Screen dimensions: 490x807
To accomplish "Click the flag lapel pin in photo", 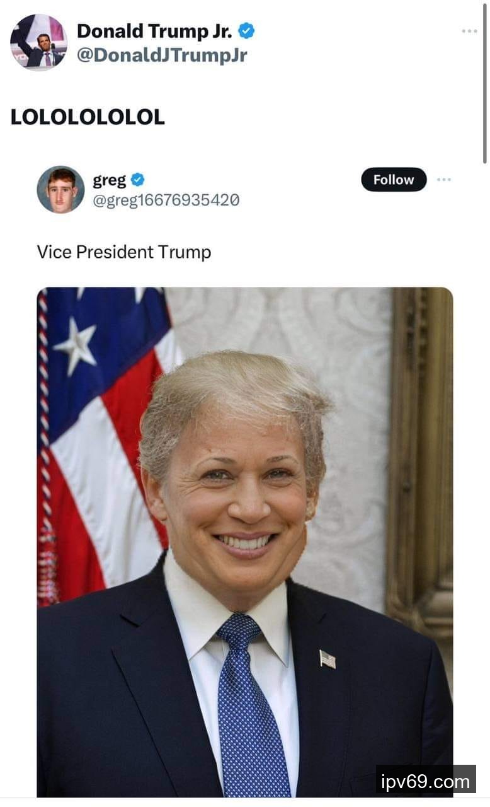I will [x=327, y=659].
